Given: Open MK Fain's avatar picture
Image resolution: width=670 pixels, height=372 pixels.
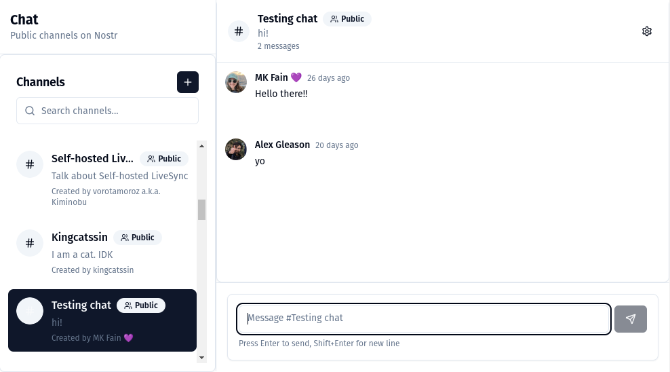Looking at the screenshot, I should click(x=236, y=82).
